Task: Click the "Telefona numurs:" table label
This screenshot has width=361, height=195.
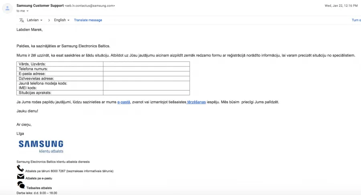Action: (x=33, y=69)
